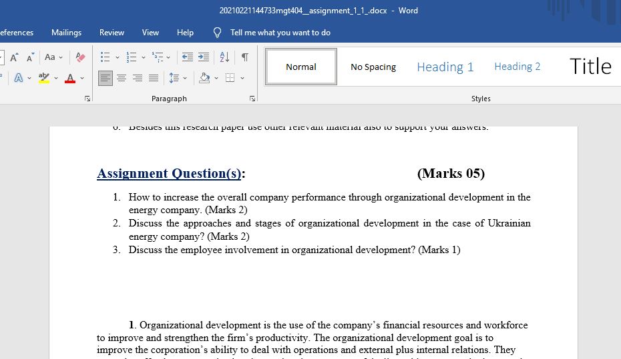
Task: Increase paragraph indent
Action: [204, 57]
